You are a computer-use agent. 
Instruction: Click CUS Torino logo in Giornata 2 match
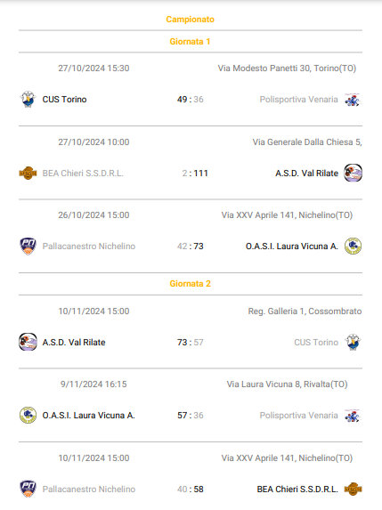coord(353,342)
